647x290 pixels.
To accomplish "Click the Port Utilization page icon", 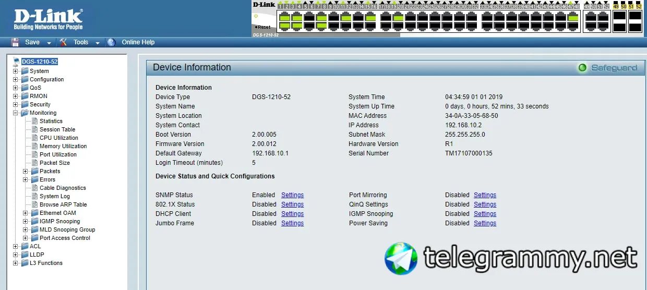I will [x=35, y=154].
